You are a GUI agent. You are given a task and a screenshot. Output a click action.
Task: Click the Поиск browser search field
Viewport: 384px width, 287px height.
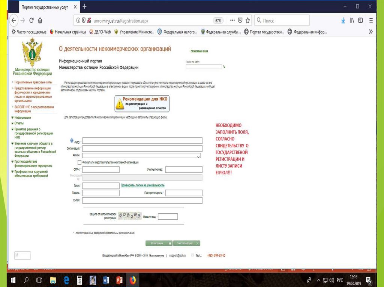(x=282, y=21)
